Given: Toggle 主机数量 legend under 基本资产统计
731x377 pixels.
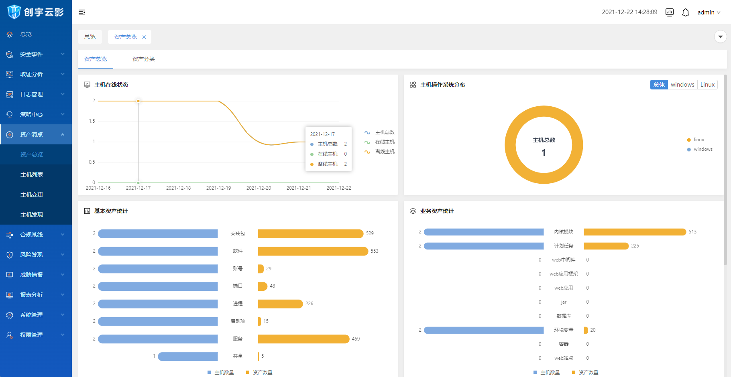Looking at the screenshot, I should click(220, 373).
